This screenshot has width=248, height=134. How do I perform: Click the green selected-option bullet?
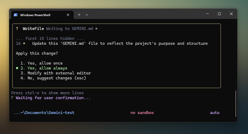click(x=17, y=68)
